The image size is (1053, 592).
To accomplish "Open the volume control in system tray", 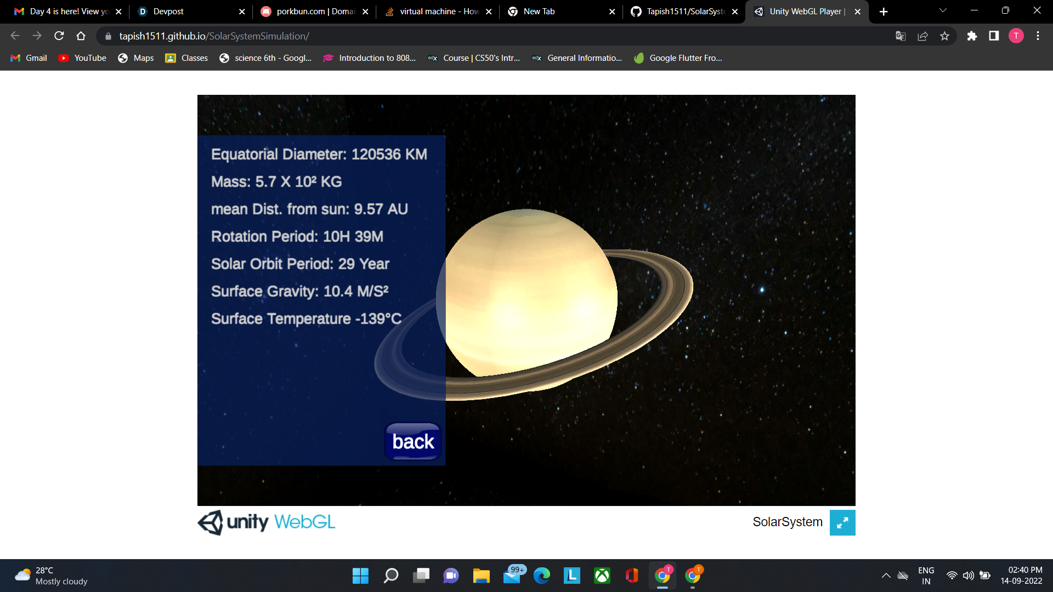I will (x=969, y=576).
